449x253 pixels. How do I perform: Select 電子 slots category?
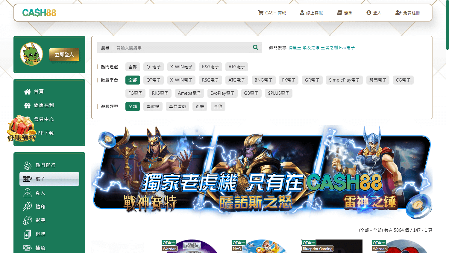[49, 179]
